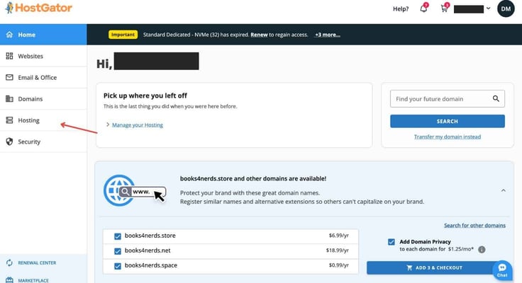522x283 pixels.
Task: Click the Security shield icon
Action: [x=9, y=141]
